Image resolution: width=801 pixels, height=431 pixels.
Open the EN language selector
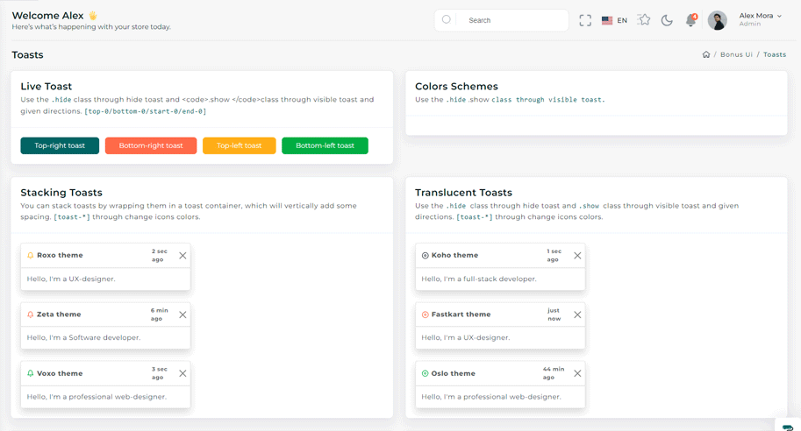pyautogui.click(x=614, y=20)
